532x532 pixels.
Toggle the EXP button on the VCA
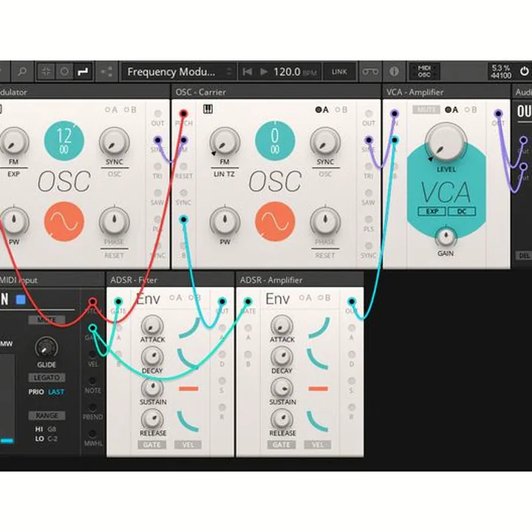pyautogui.click(x=432, y=211)
